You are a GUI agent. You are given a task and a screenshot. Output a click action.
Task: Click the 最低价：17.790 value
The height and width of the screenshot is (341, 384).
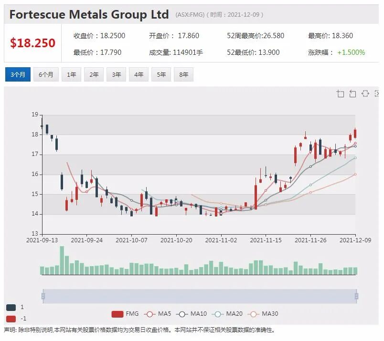[97, 52]
